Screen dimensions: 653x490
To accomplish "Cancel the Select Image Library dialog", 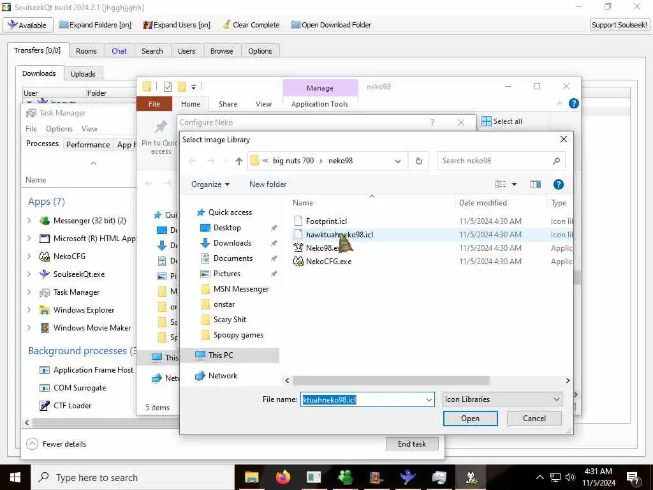I will [x=534, y=419].
